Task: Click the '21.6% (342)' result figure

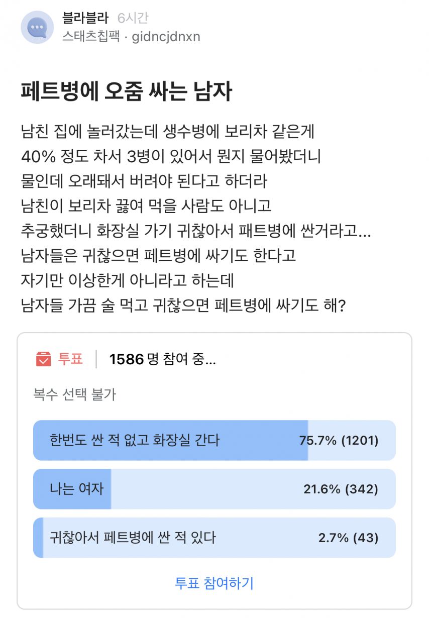Action: tap(341, 489)
